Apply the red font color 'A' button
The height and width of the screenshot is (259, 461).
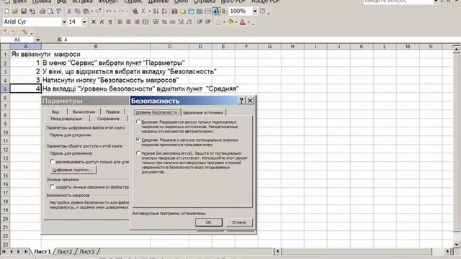point(243,22)
